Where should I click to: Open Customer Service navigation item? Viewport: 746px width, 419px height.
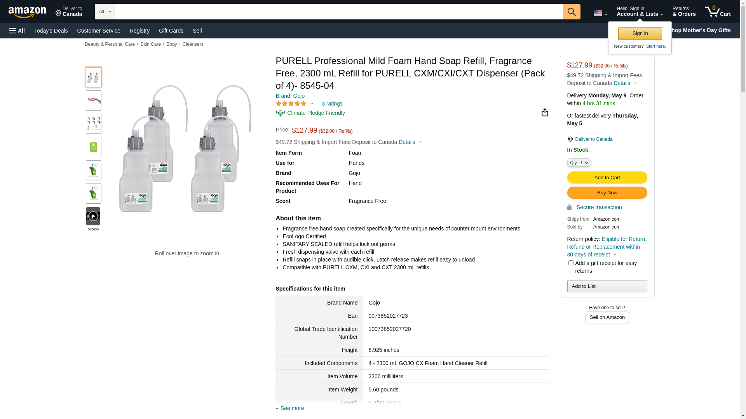(x=99, y=31)
